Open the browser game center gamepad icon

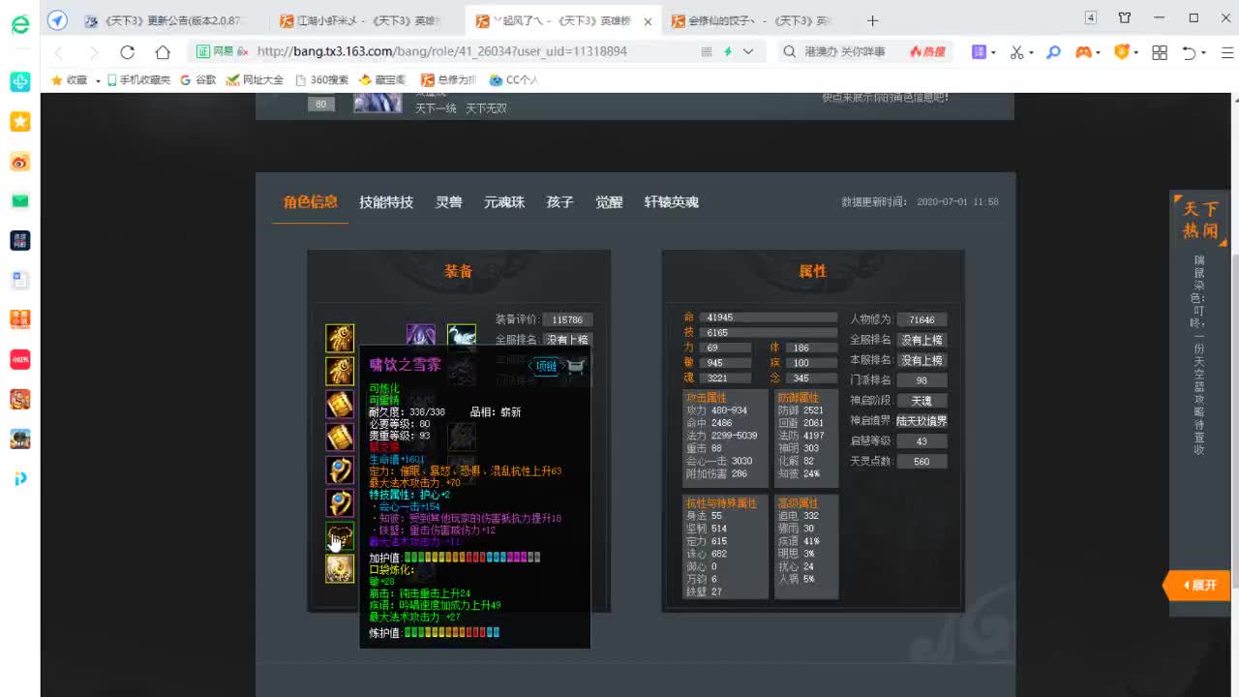tap(1085, 53)
